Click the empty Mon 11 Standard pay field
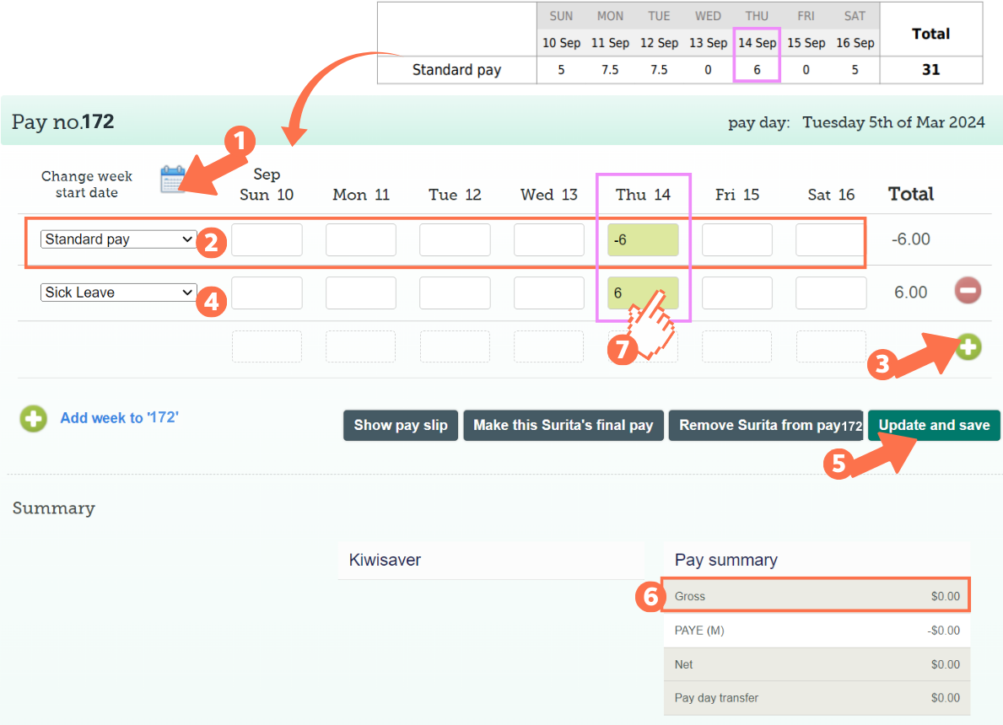Viewport: 1003px width, 725px height. tap(361, 239)
